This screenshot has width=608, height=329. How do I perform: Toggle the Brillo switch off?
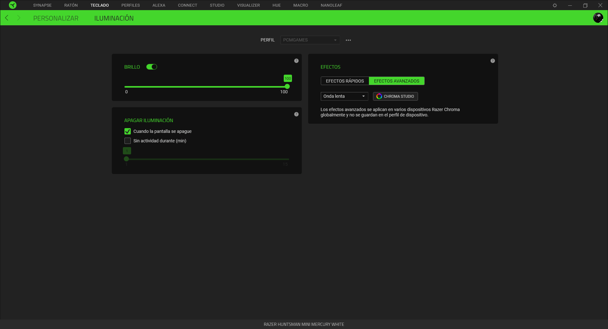click(152, 67)
